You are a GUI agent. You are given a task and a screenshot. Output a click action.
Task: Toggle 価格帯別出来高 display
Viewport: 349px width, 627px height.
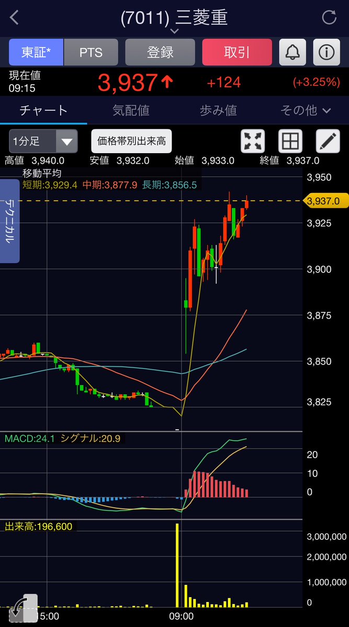(132, 141)
